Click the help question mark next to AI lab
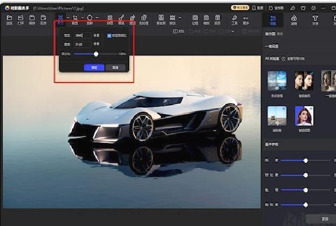This screenshot has width=336, height=226. [x=283, y=59]
